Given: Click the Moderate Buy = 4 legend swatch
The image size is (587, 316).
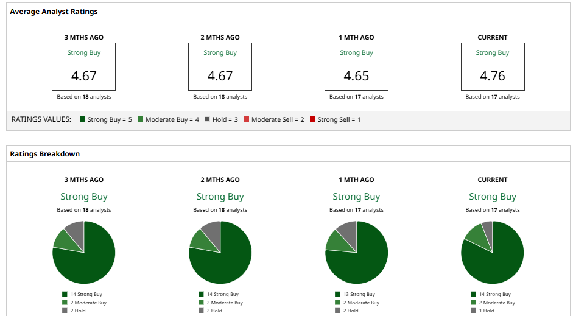Looking at the screenshot, I should click(x=141, y=119).
